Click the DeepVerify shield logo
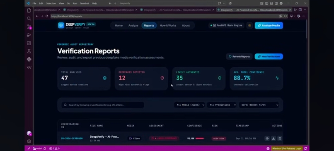 [x=61, y=25]
